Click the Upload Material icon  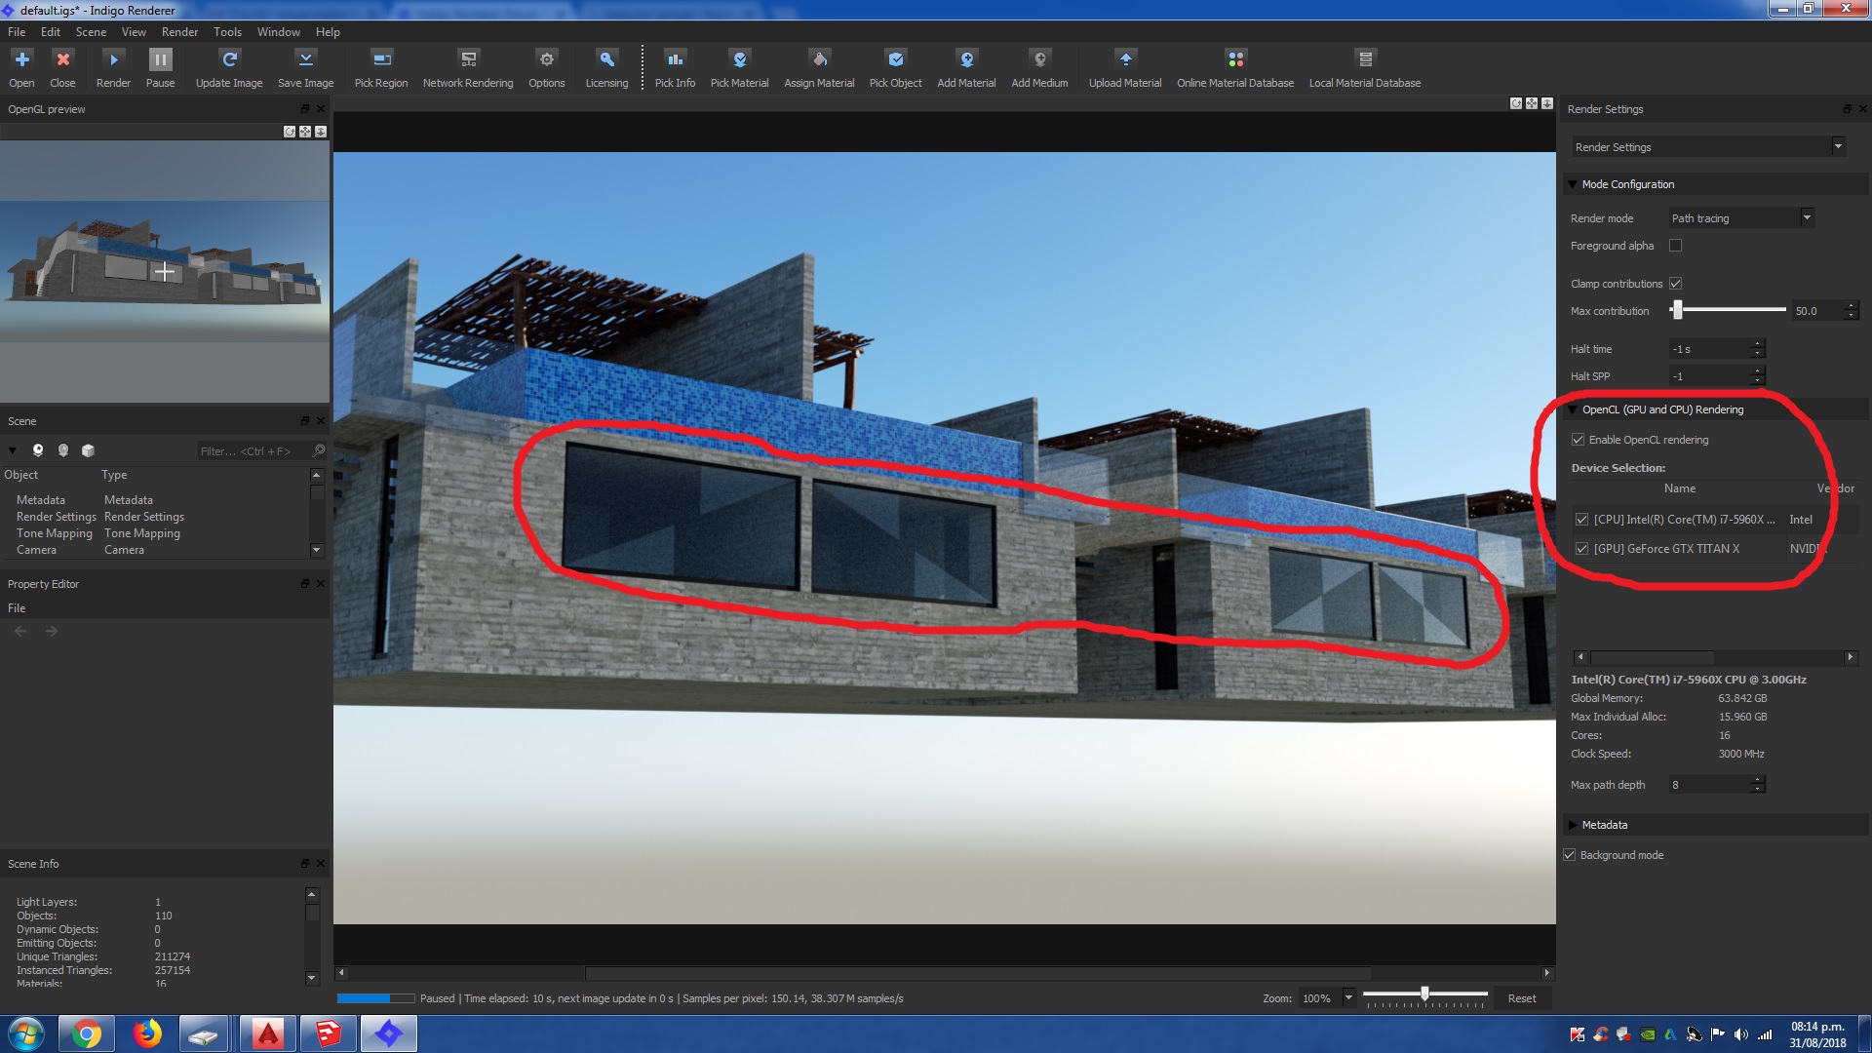click(1124, 60)
